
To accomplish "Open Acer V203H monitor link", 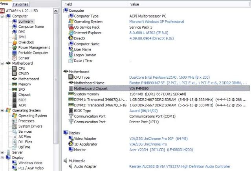I will coord(161,150).
